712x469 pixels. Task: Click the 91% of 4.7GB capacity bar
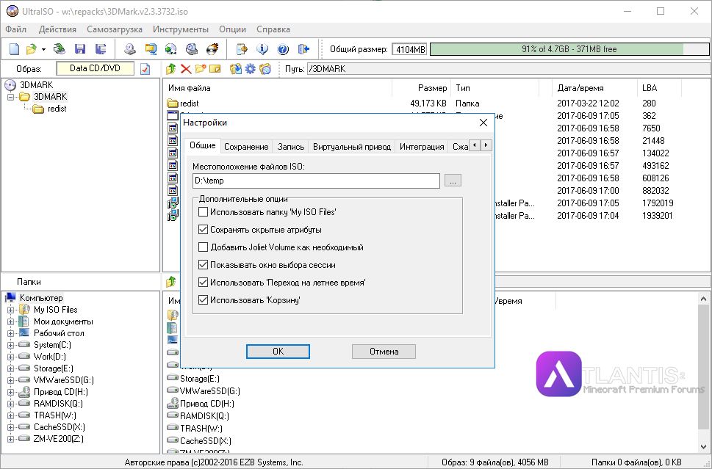[569, 49]
